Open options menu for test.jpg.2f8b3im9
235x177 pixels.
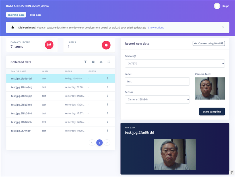coord(108,104)
